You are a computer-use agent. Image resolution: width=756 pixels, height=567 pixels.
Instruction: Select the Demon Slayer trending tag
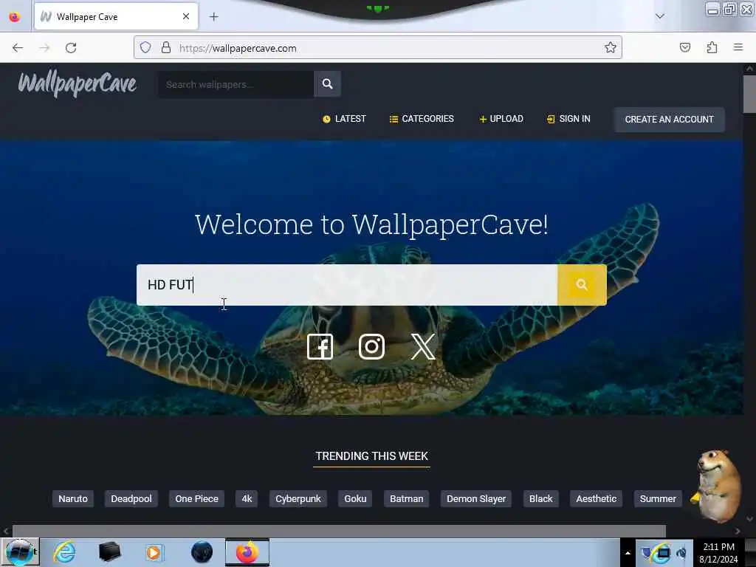476,499
